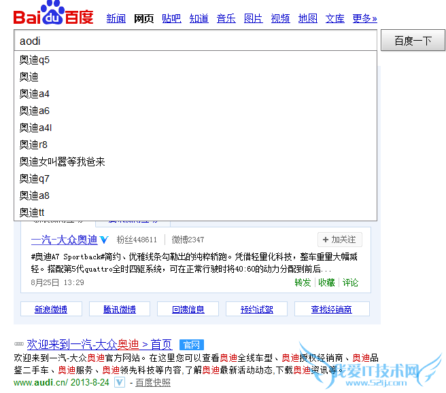Viewport: 446px width, 393px height.
Task: Open the 贴吧 tab
Action: tap(171, 18)
